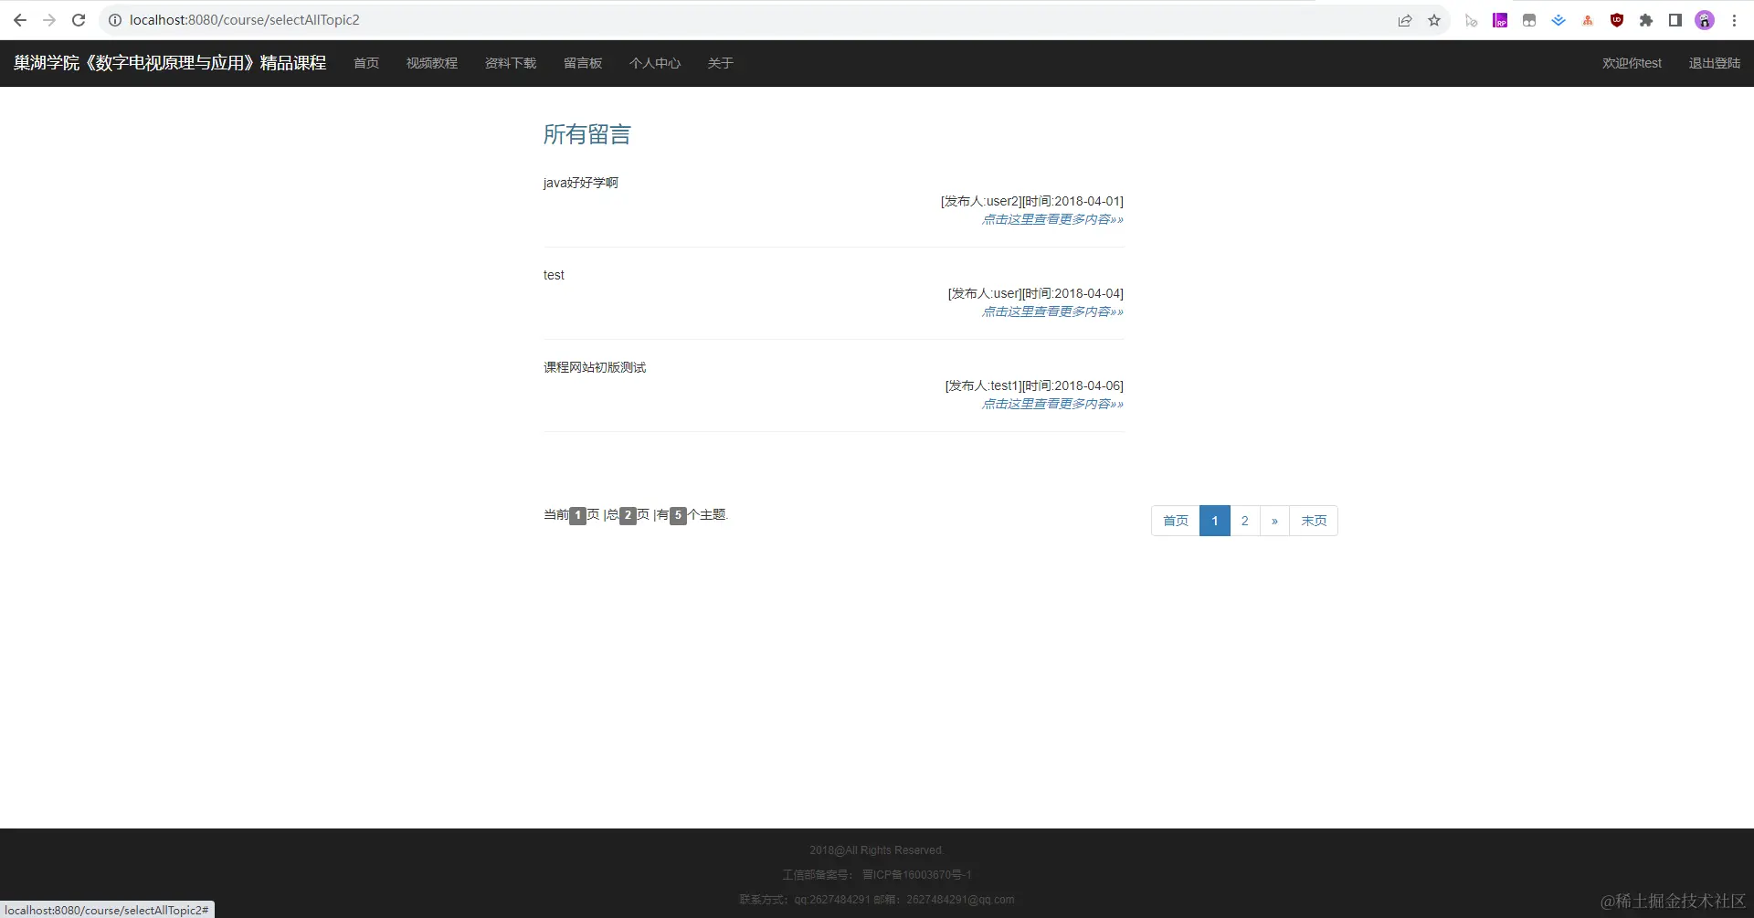Jump to 末页 last page
This screenshot has width=1754, height=918.
click(1313, 521)
